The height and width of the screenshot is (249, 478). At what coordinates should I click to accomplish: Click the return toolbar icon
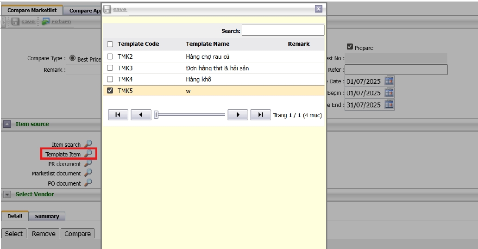point(45,21)
